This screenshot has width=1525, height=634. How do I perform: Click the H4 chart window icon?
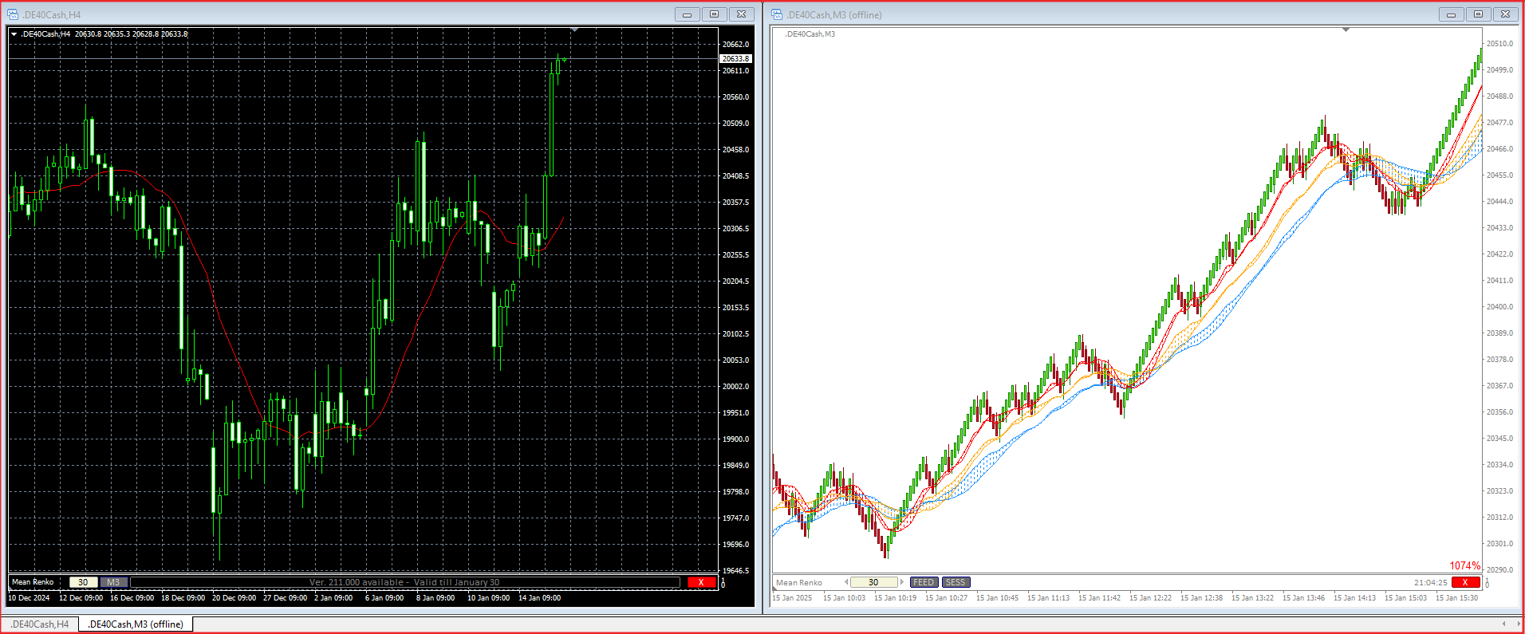[x=13, y=14]
